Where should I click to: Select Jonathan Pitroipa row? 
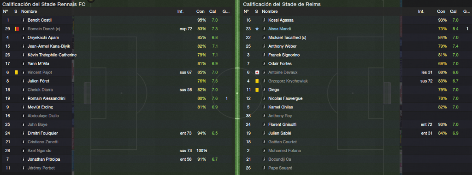pos(117,159)
